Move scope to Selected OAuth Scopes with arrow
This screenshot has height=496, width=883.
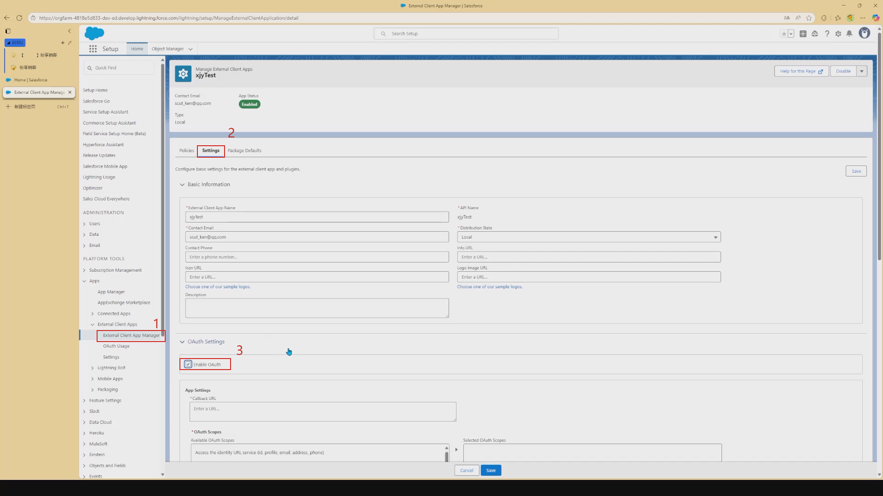click(x=456, y=450)
